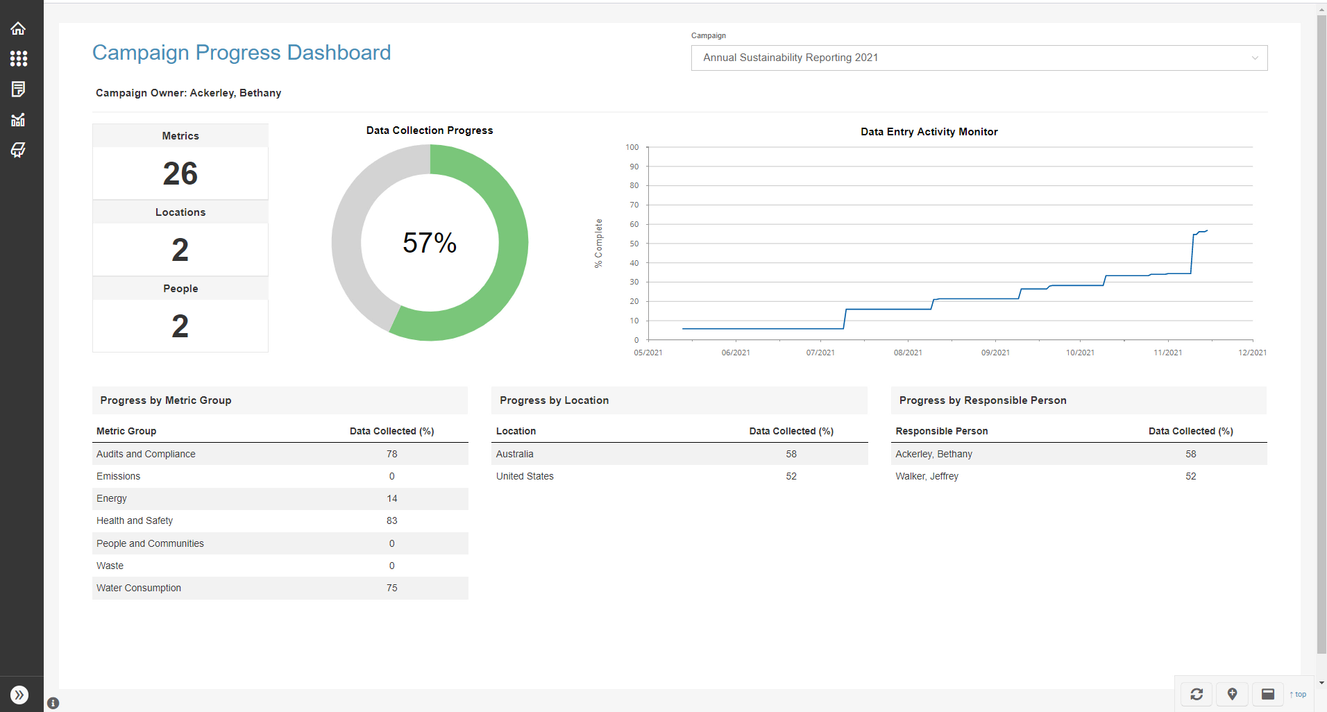Click the 05/2021 axis label
The image size is (1327, 712).
pos(648,353)
